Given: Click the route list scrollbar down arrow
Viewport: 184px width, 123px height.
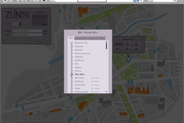Looking at the screenshot, I should coord(107,91).
